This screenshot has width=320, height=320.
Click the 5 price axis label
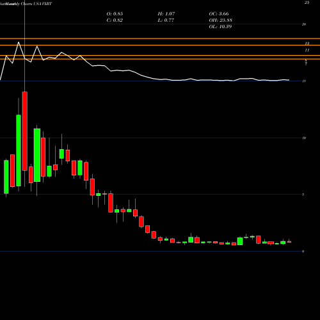click(303, 195)
